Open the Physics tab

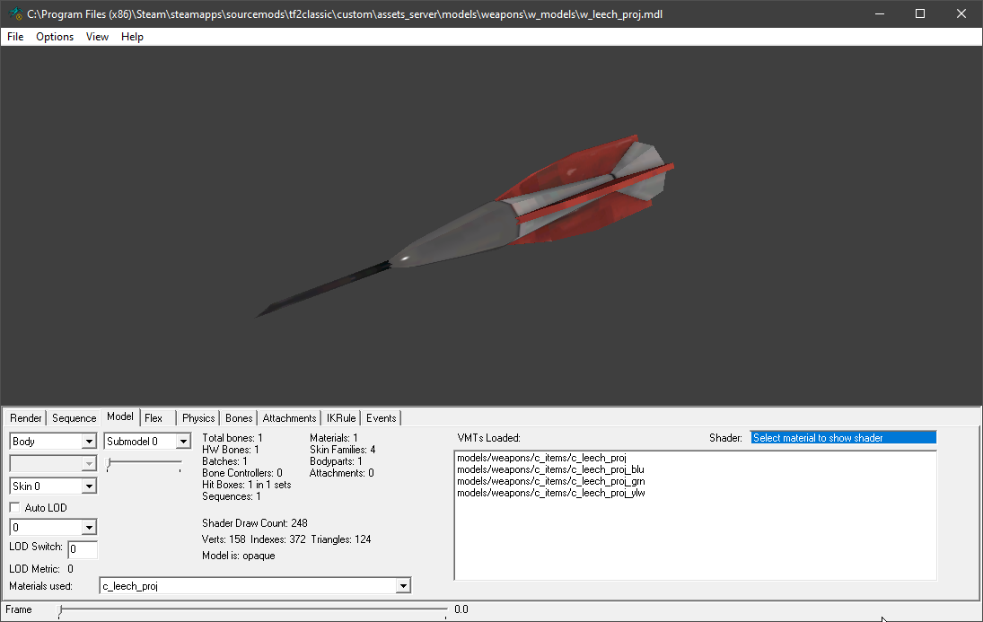pos(198,418)
